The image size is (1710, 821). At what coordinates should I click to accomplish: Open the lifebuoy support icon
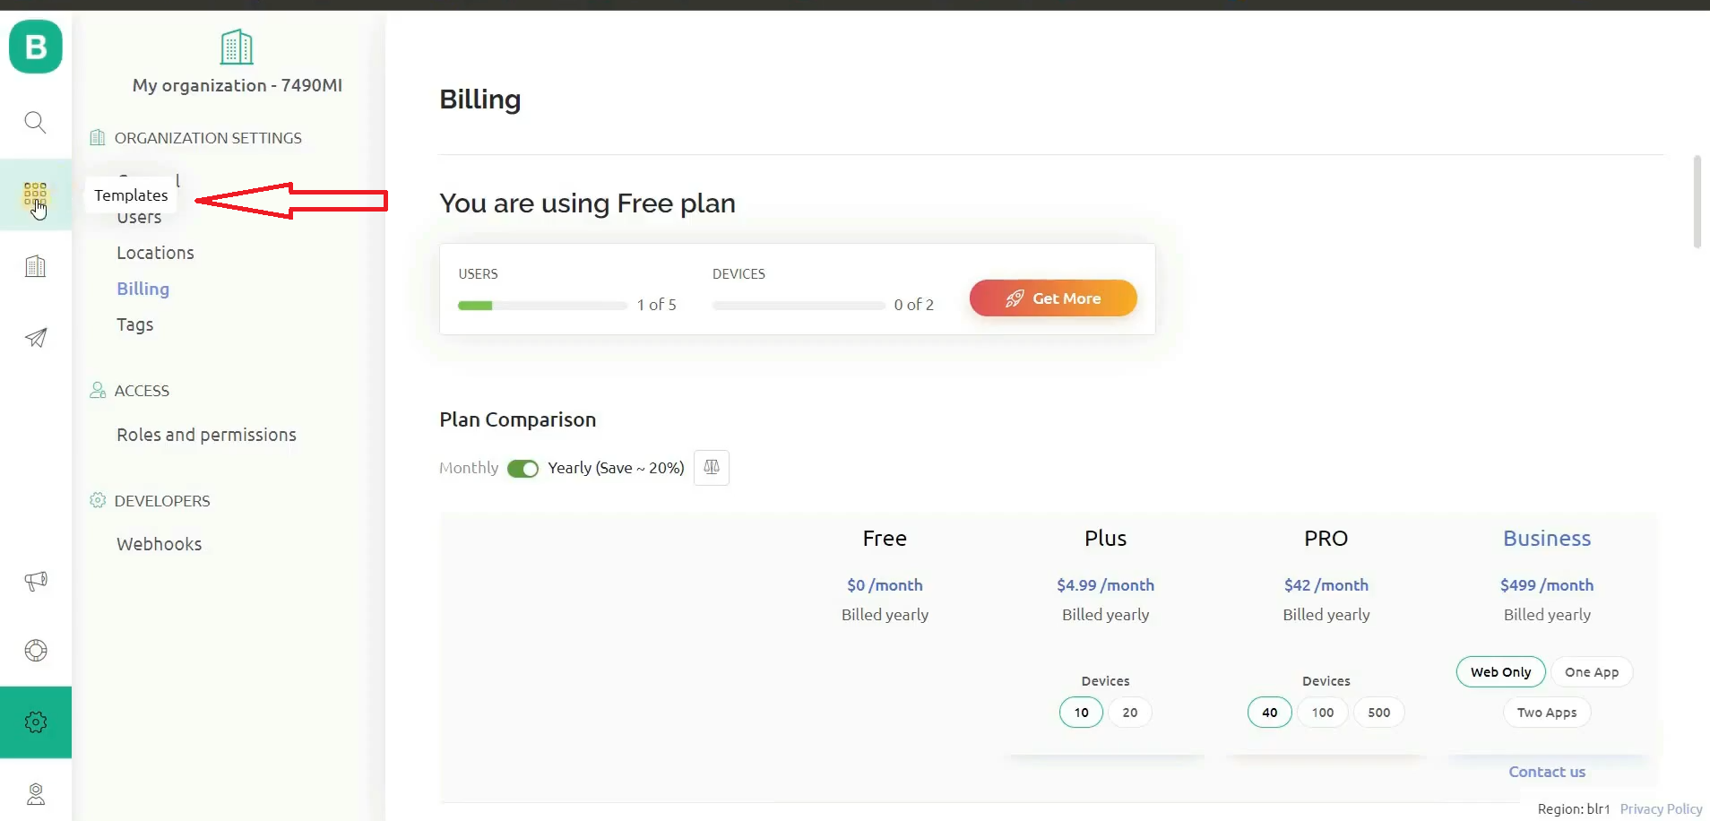point(35,651)
